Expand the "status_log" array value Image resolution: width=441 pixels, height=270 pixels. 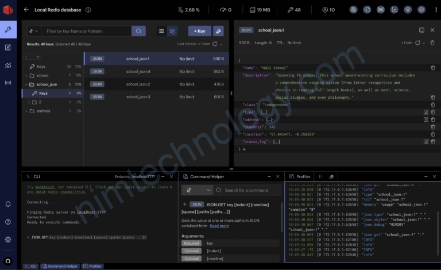coord(276,142)
